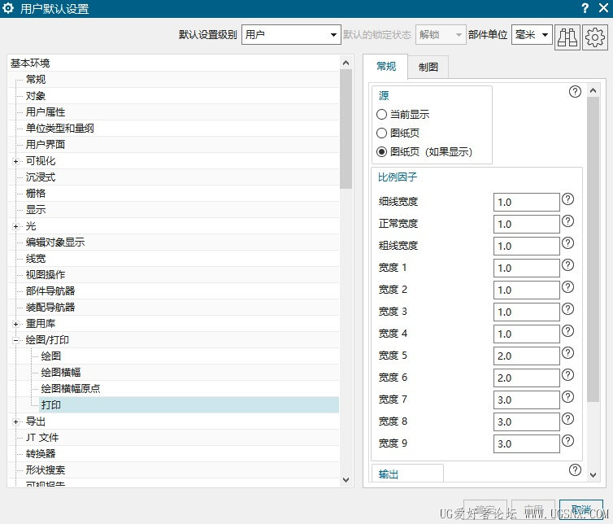Screen dimensions: 613x524
Task: Expand the 可视化 tree node
Action: click(x=15, y=161)
